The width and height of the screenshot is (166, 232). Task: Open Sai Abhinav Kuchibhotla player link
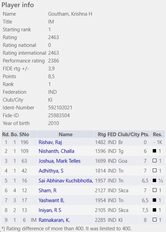(x=66, y=180)
